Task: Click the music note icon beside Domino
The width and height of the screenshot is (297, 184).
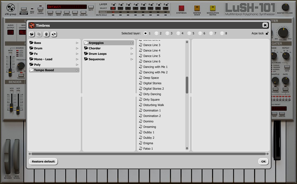Action: pyautogui.click(x=140, y=121)
